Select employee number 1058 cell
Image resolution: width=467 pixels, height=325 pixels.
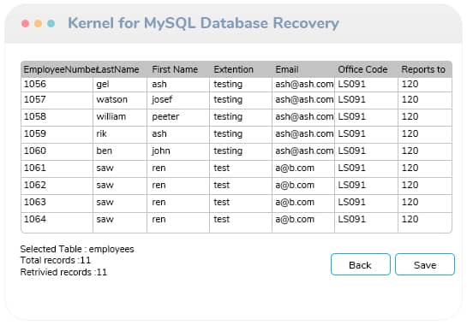(x=57, y=117)
